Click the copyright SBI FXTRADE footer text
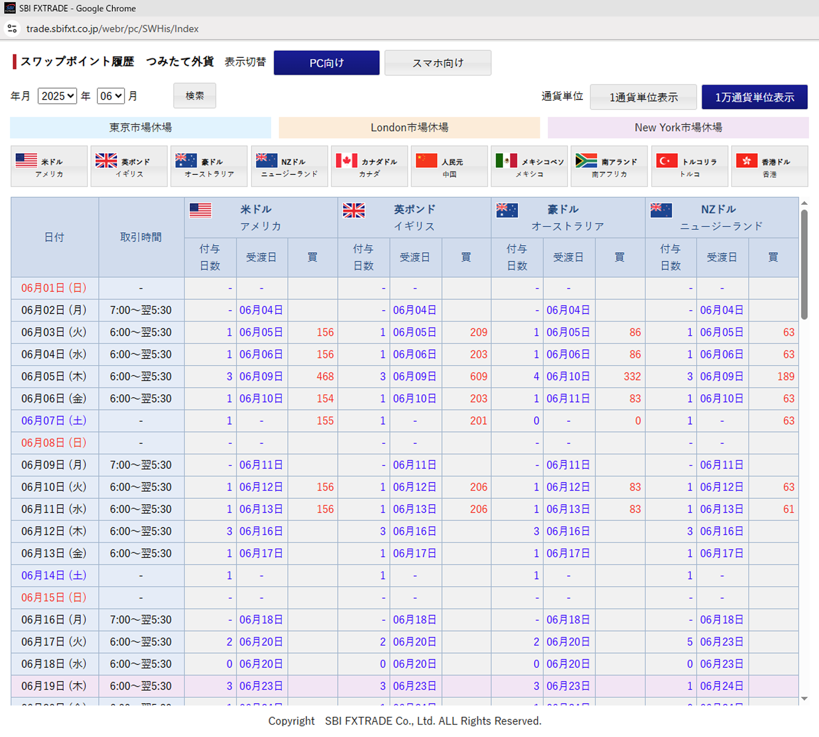The width and height of the screenshot is (819, 737). 405,721
